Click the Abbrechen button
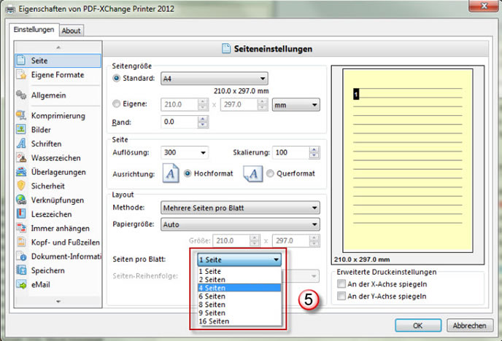 470,326
